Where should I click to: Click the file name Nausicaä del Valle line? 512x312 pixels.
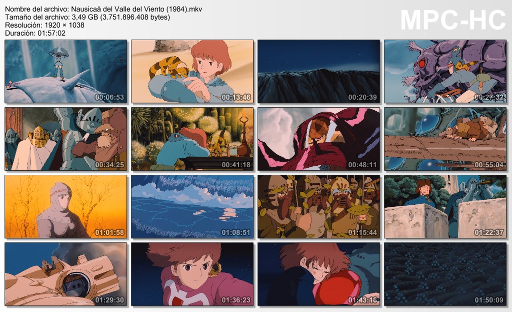pos(103,9)
